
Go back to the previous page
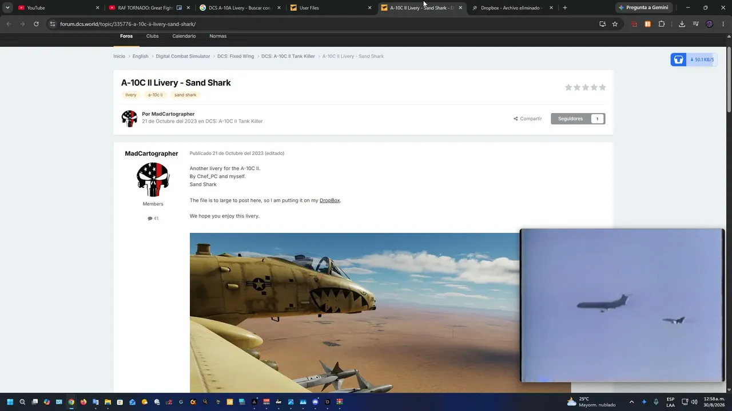click(x=9, y=24)
